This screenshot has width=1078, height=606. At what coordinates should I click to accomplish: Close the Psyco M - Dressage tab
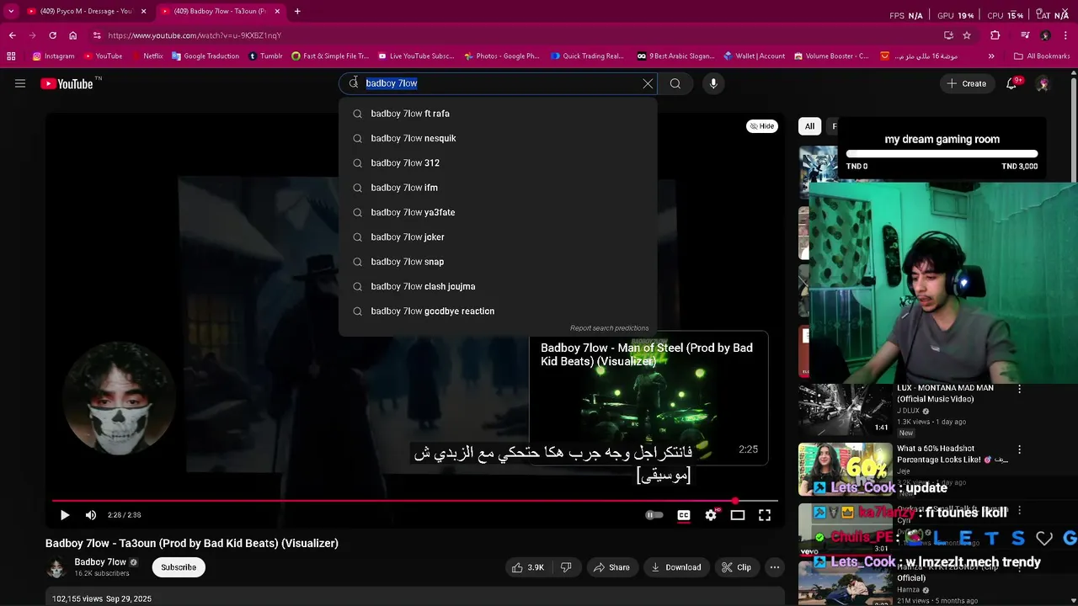(143, 11)
